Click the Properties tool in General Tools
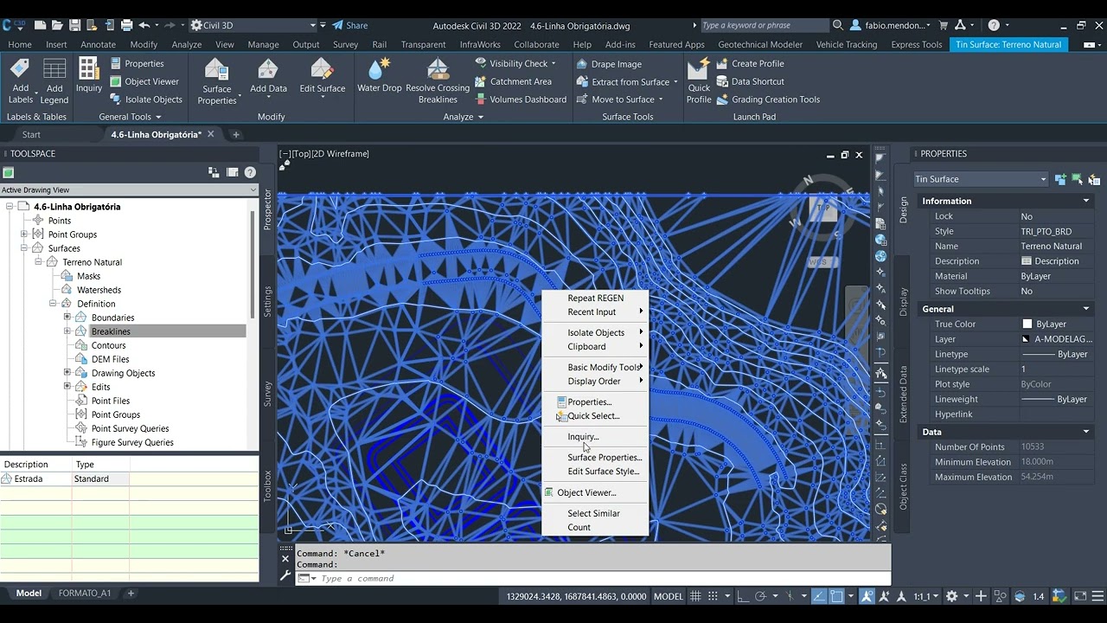The height and width of the screenshot is (623, 1107). click(137, 63)
